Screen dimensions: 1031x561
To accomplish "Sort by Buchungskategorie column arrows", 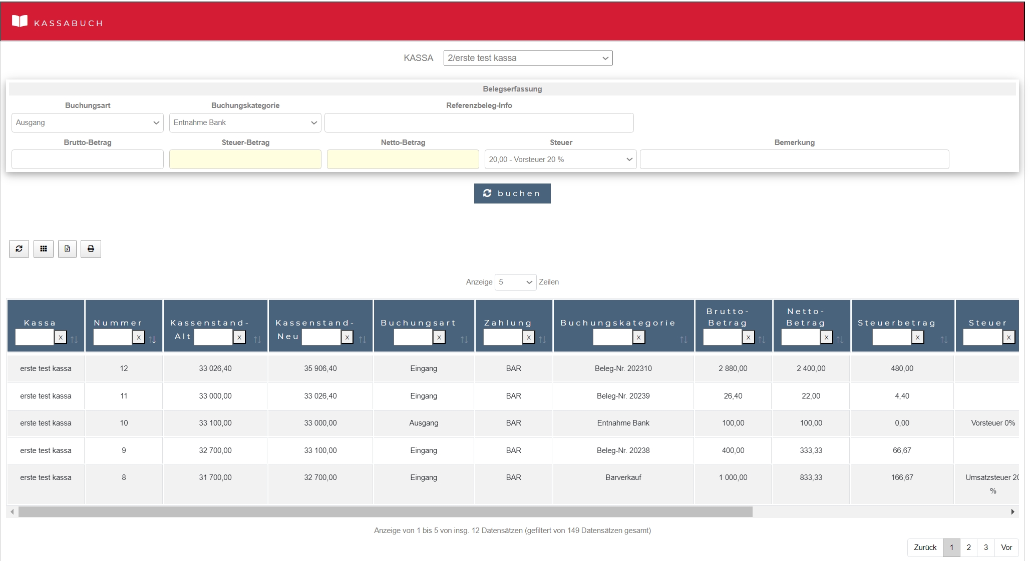I will (683, 339).
